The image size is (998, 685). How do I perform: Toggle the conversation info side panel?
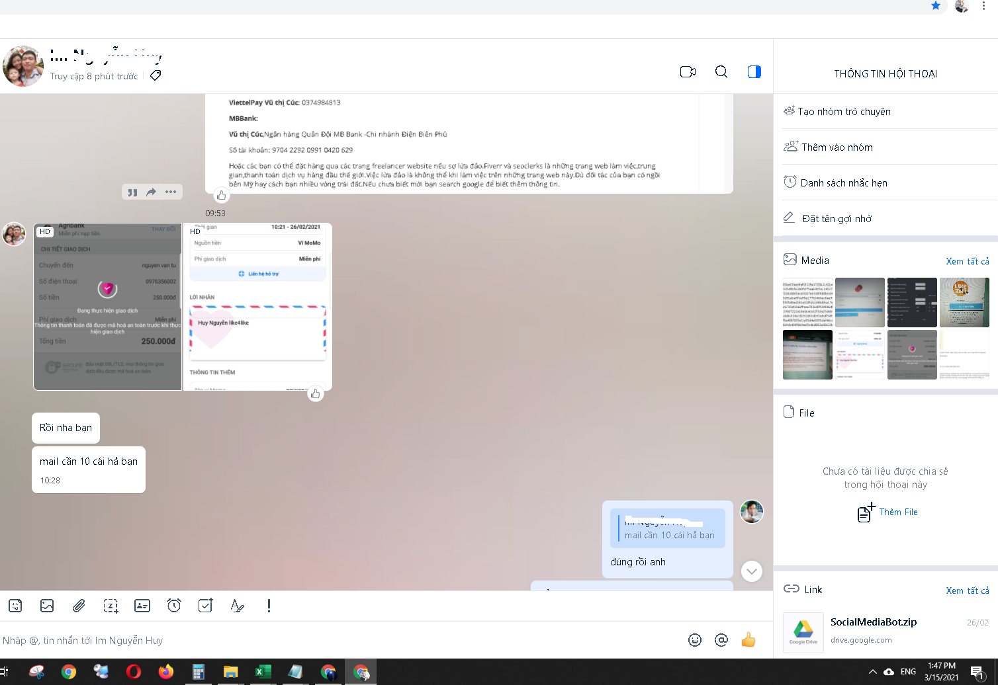tap(754, 72)
